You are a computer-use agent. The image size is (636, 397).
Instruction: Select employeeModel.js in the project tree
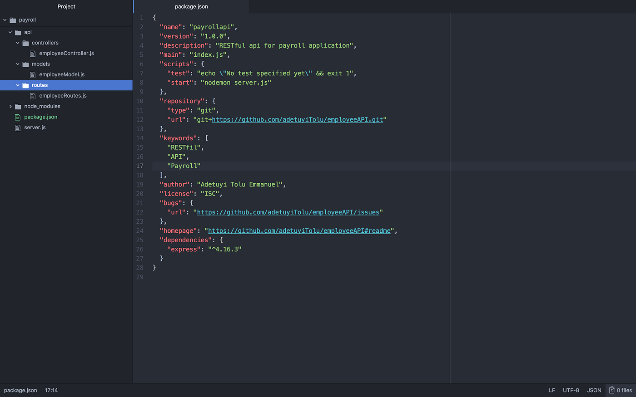pos(61,74)
